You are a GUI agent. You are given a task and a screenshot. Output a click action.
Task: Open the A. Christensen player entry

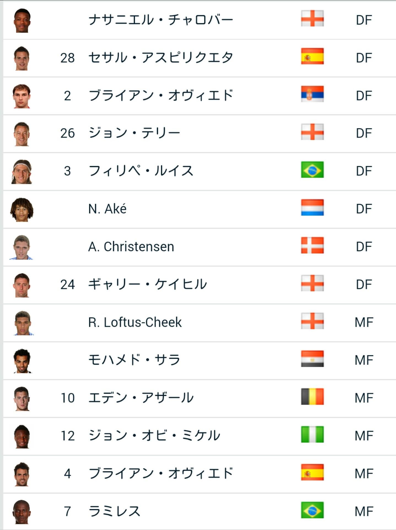[131, 247]
